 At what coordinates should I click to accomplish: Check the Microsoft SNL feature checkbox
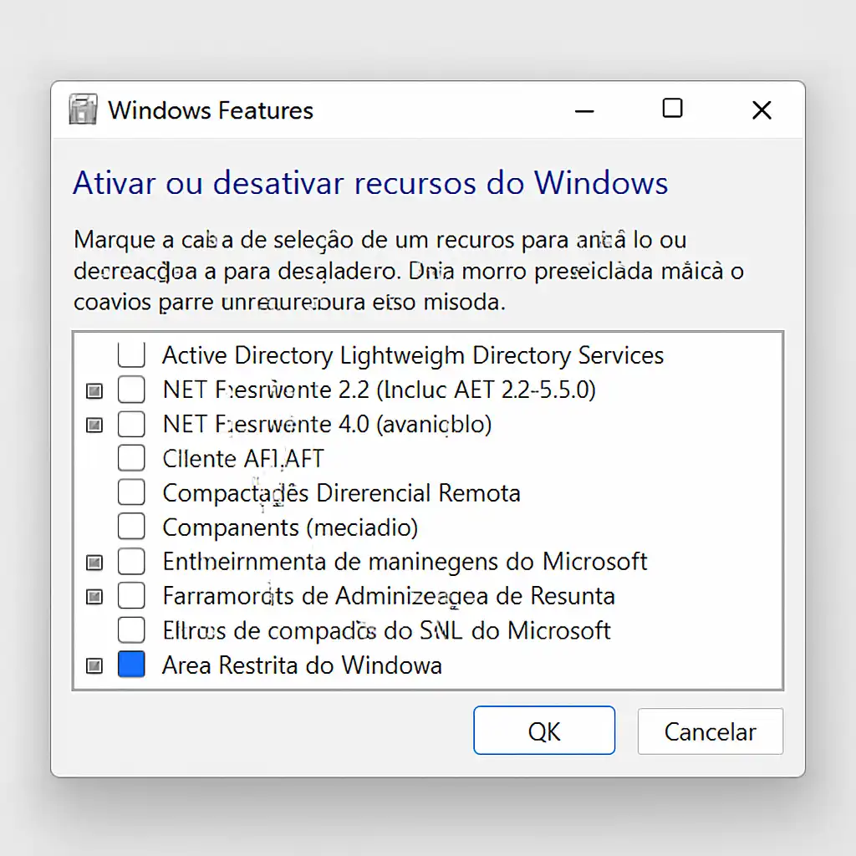coord(131,629)
